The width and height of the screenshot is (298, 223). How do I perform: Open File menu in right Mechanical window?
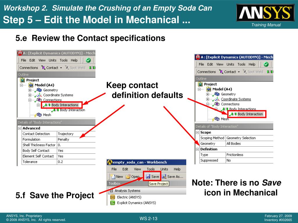pos(201,64)
